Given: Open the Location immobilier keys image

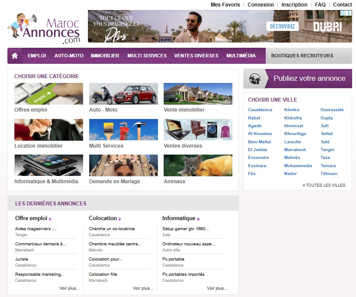Looking at the screenshot, I should pos(49,130).
